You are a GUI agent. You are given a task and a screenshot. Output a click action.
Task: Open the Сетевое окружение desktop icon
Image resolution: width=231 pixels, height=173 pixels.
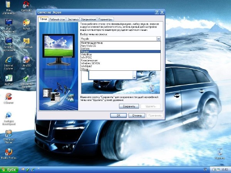coord(9,44)
